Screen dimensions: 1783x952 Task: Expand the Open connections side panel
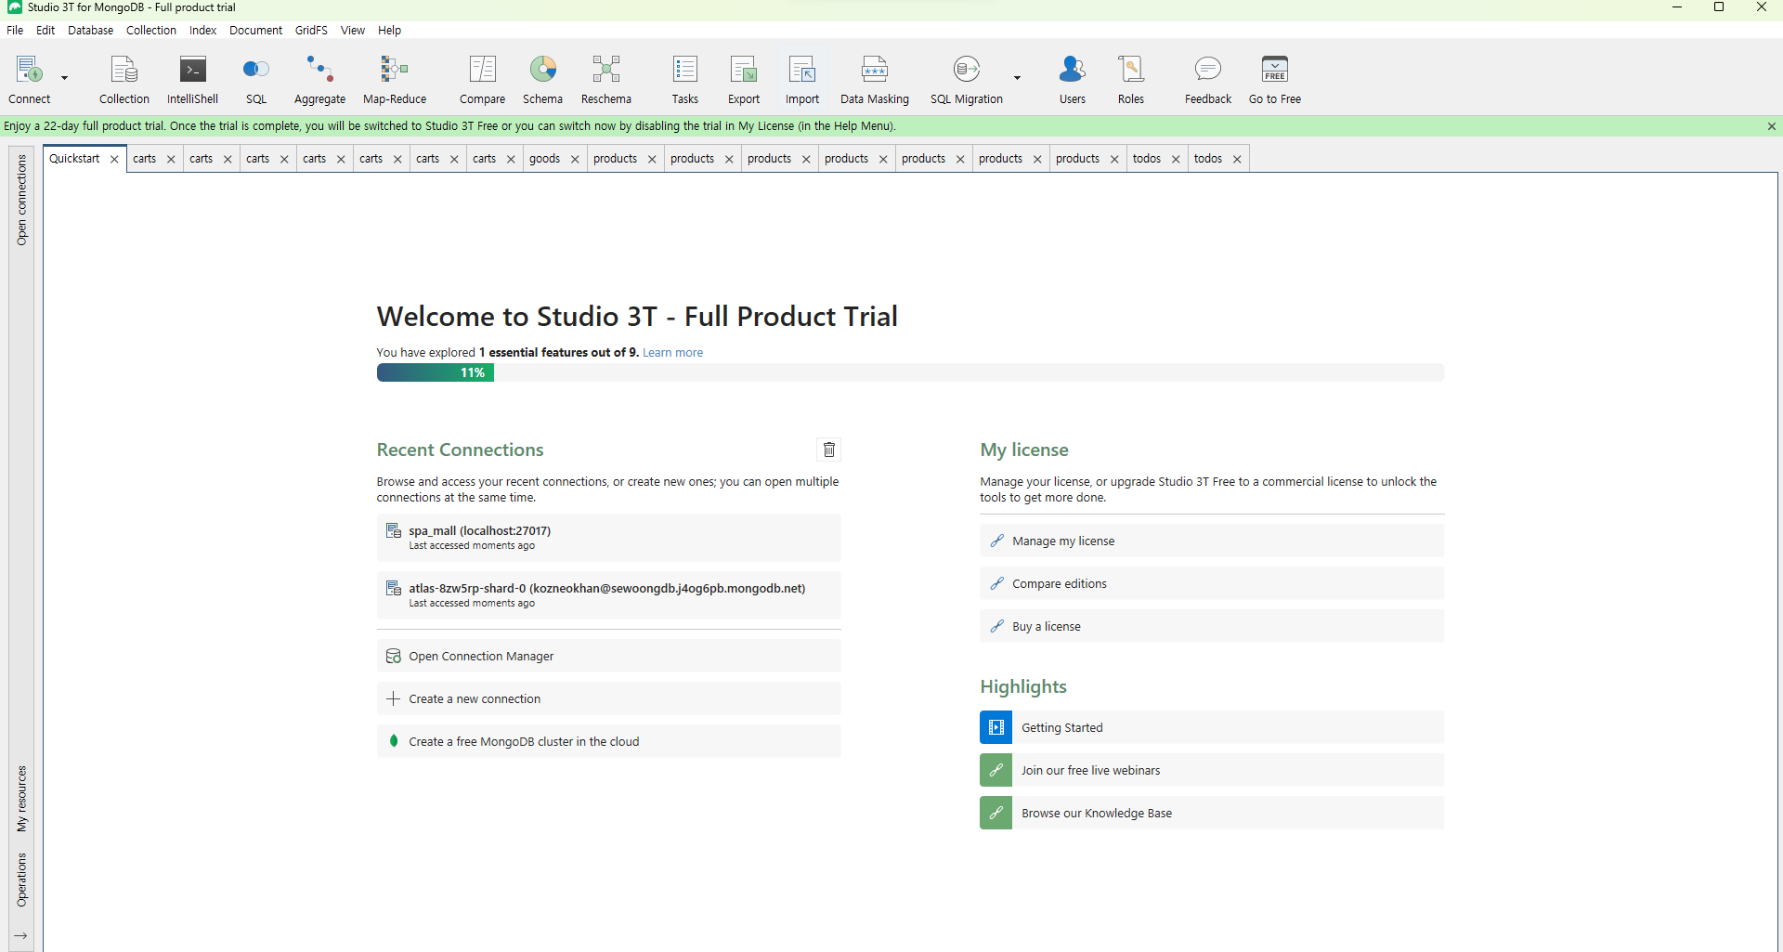21,200
